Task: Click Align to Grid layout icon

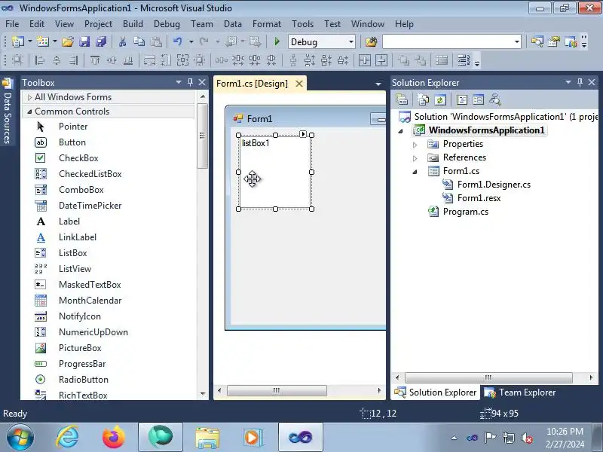Action: coord(17,60)
